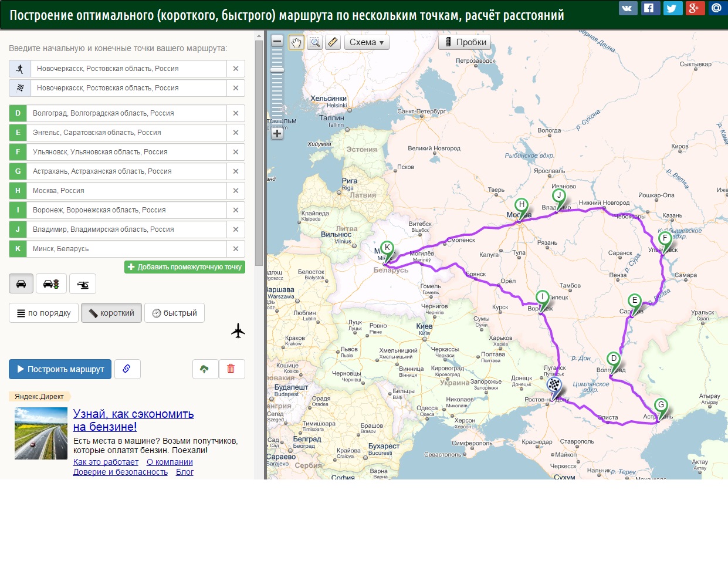This screenshot has height=581, width=728.
Task: Switch route optimization to 'быстрый'
Action: pos(174,313)
